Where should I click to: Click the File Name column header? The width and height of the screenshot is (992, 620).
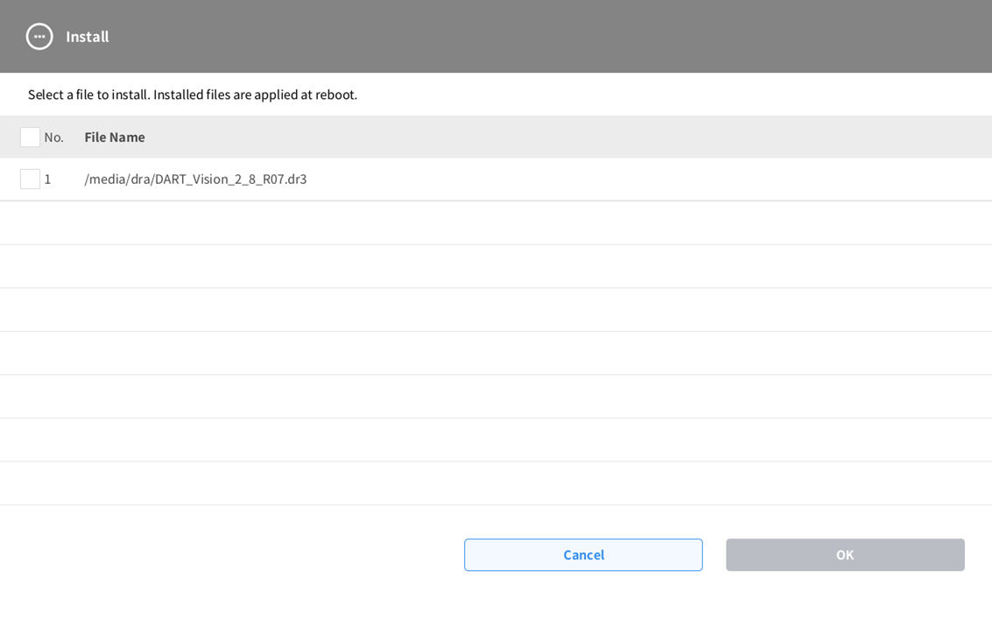[x=115, y=137]
